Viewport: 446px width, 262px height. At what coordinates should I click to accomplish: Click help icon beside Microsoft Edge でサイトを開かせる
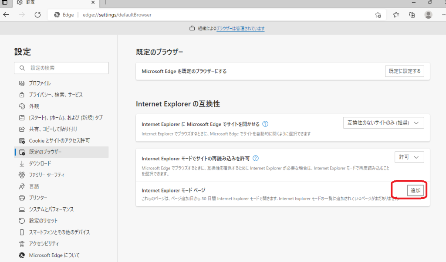click(265, 124)
